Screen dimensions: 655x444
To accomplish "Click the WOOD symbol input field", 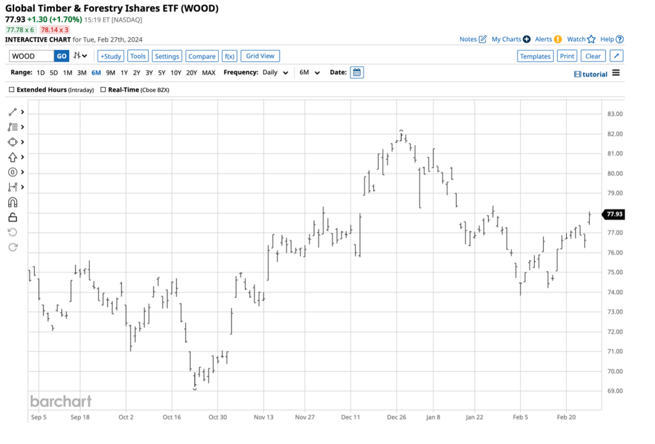I will pos(31,56).
